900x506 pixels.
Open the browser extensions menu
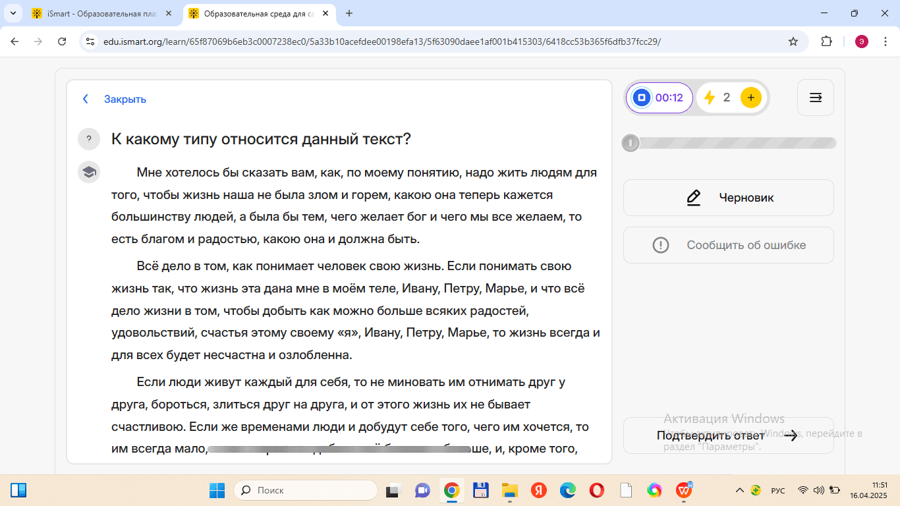(x=826, y=42)
